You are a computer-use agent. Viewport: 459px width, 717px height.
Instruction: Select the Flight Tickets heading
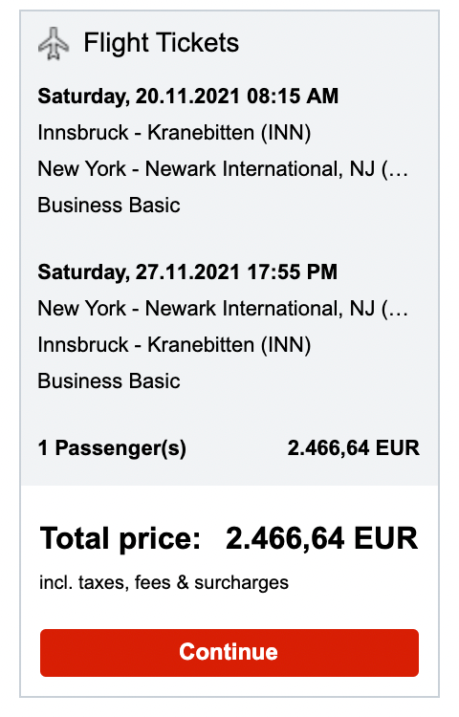(x=161, y=43)
